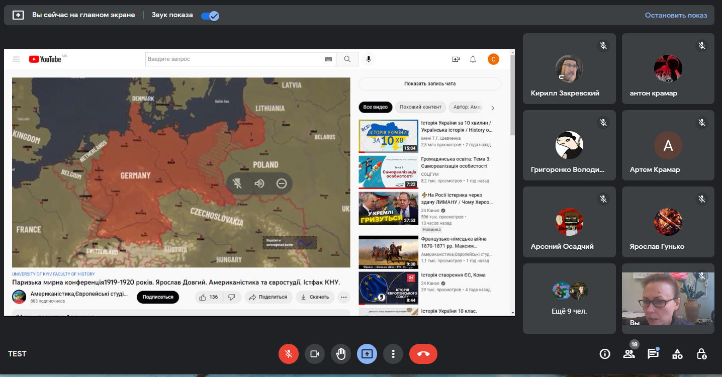Open the channel avatar next to Американістика
Image resolution: width=722 pixels, height=377 pixels.
coord(19,297)
